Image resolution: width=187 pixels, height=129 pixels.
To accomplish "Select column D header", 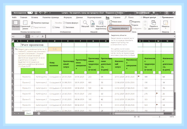I will pyautogui.click(x=55, y=41).
